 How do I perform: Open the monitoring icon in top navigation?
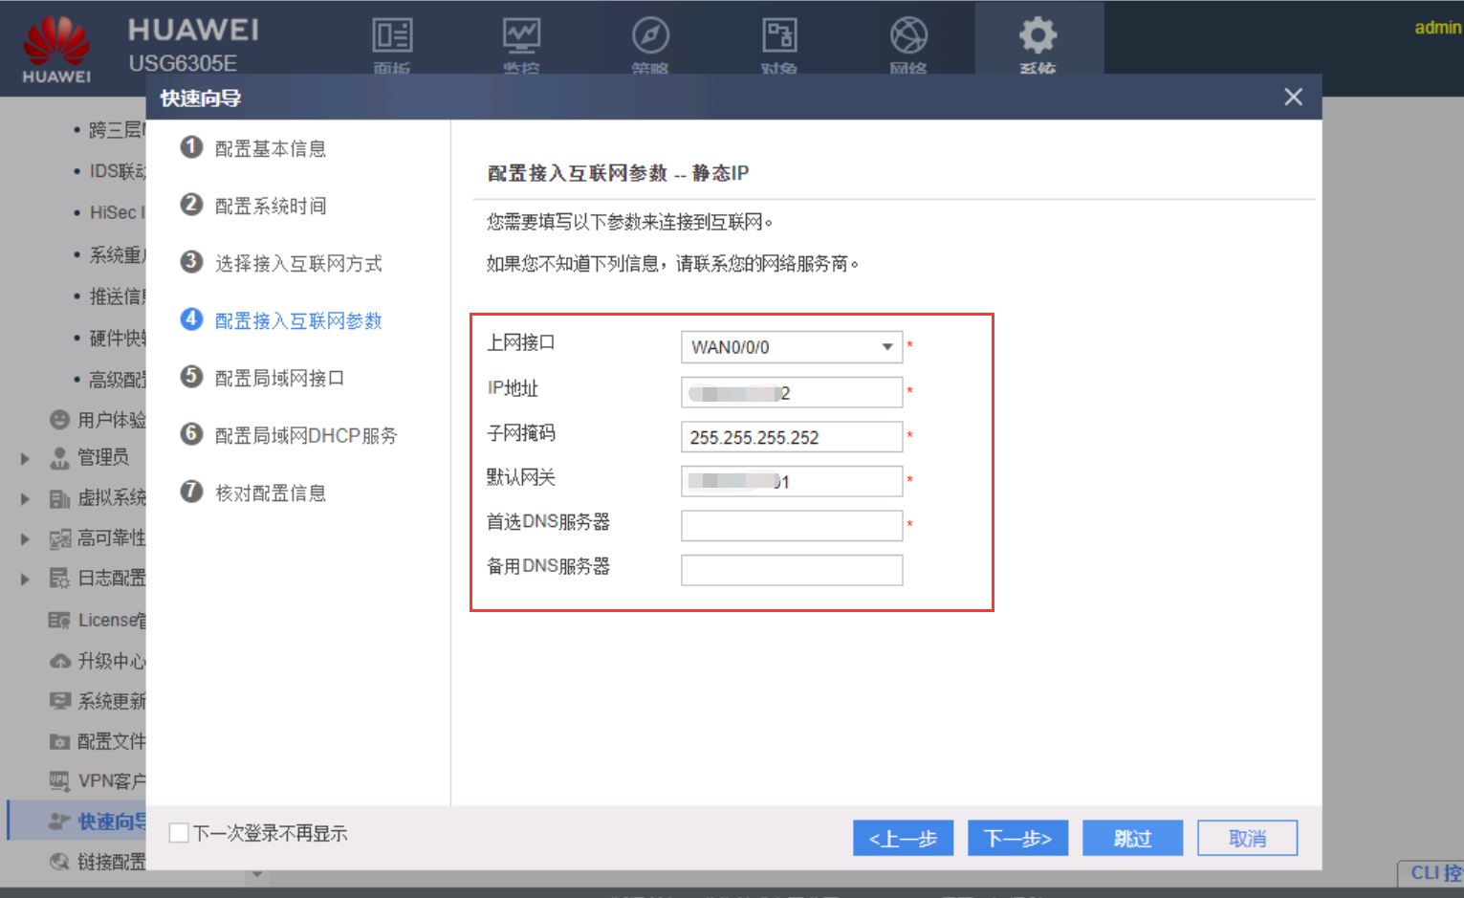[x=521, y=37]
